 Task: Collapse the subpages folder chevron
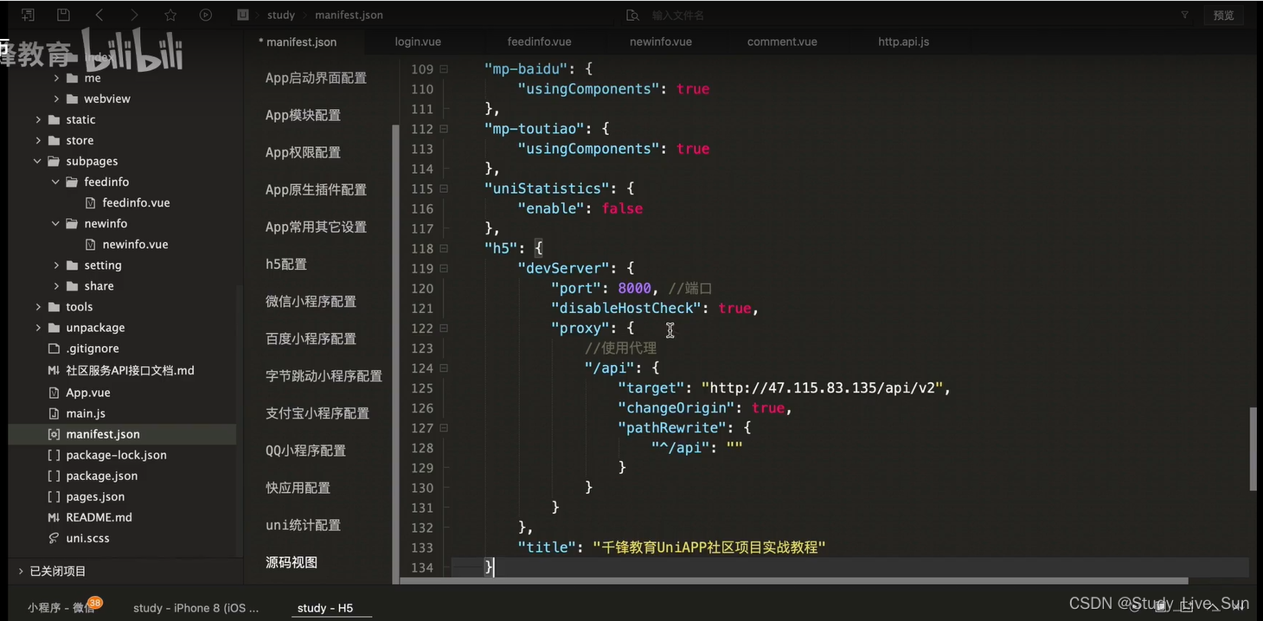38,161
